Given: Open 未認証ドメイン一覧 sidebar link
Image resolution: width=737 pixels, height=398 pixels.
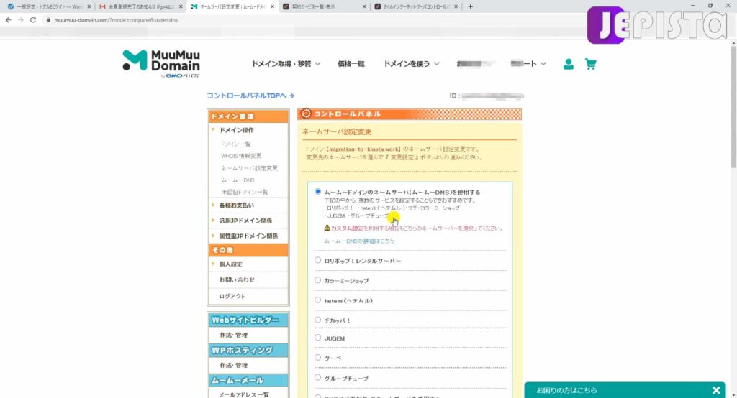Looking at the screenshot, I should pos(245,192).
